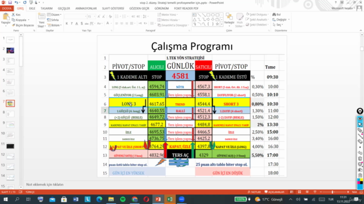
Task: Click the undo arrow in annotation toolbar
Action: 360,152
